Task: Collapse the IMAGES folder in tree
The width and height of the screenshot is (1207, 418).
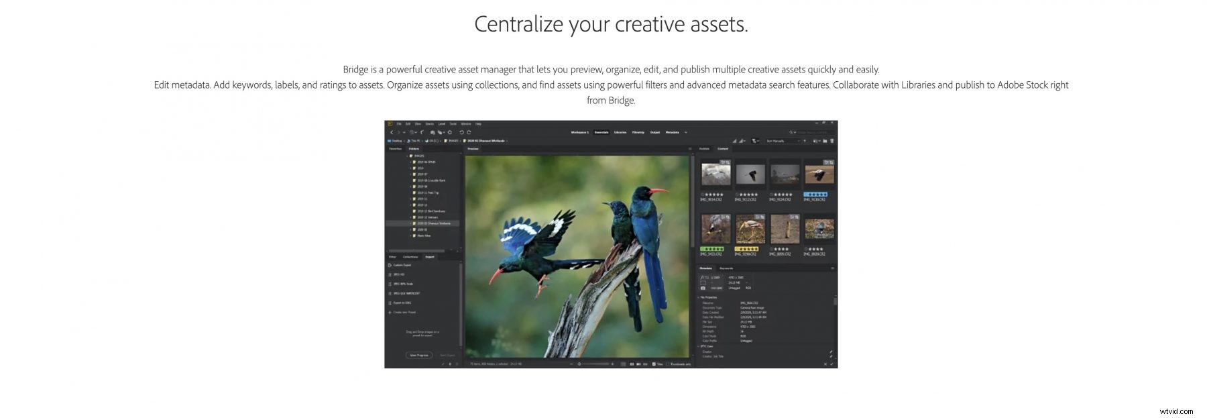Action: pyautogui.click(x=406, y=156)
